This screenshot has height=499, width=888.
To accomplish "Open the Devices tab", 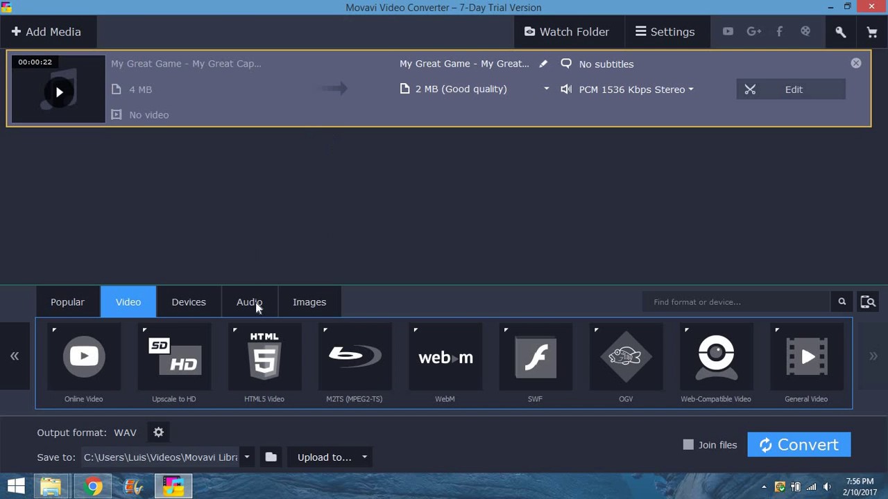I will [189, 302].
